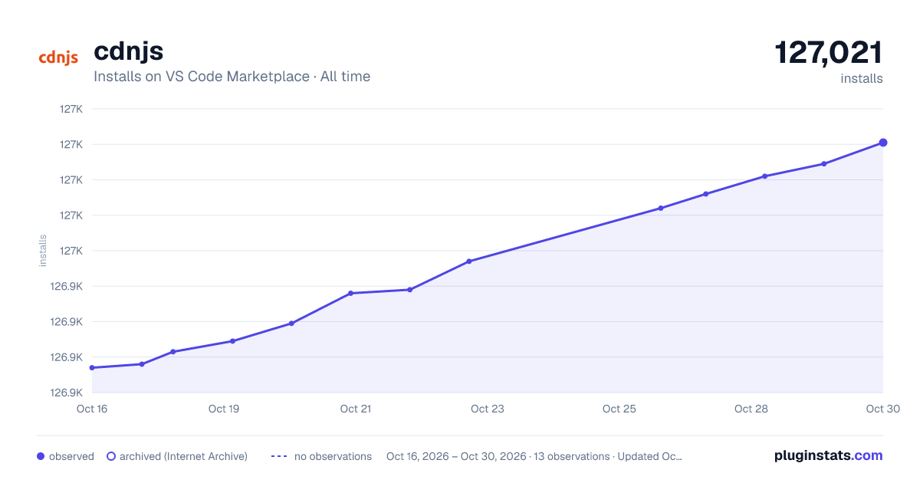The height and width of the screenshot is (483, 920).
Task: Click the Oct 19 x-axis label
Action: (224, 409)
